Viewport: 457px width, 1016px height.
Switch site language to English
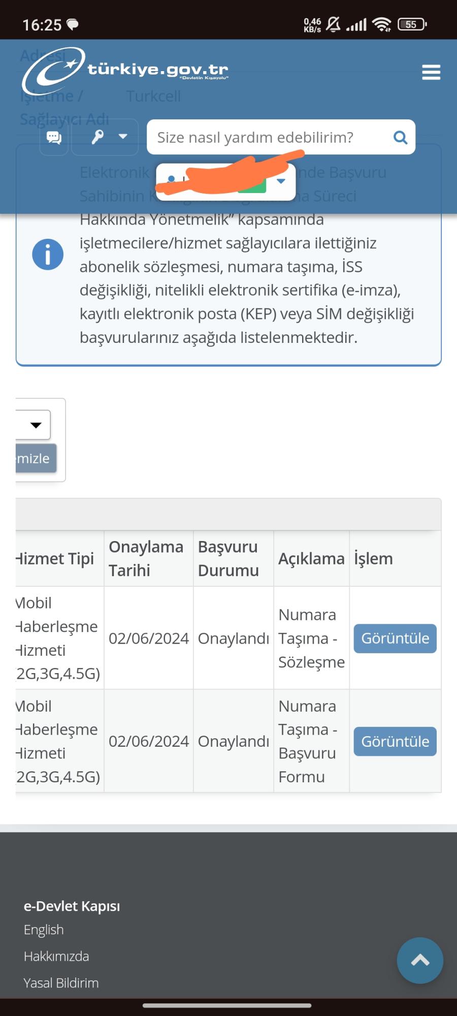pyautogui.click(x=44, y=930)
